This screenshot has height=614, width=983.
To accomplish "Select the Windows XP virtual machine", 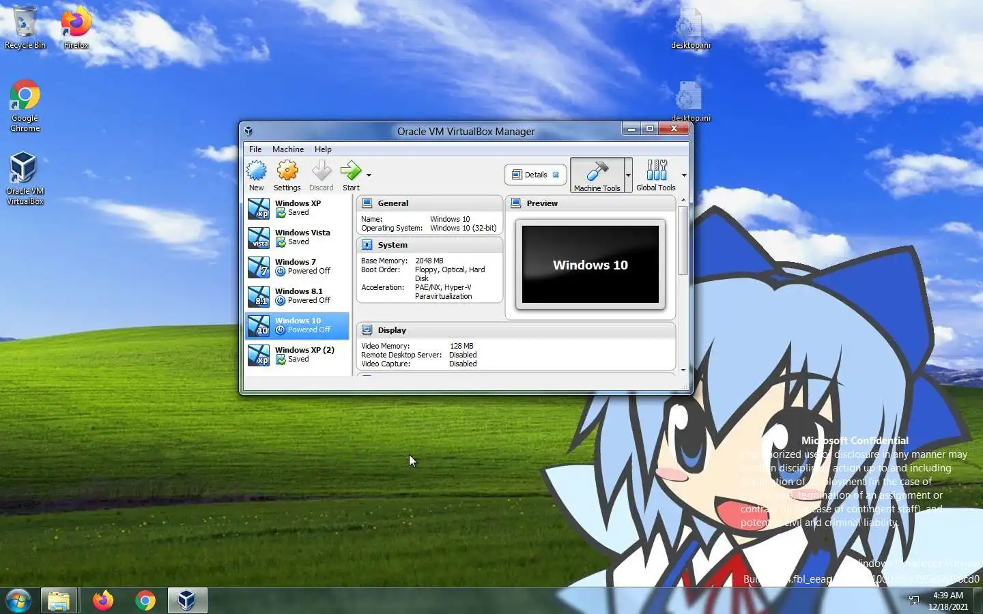I will point(297,208).
